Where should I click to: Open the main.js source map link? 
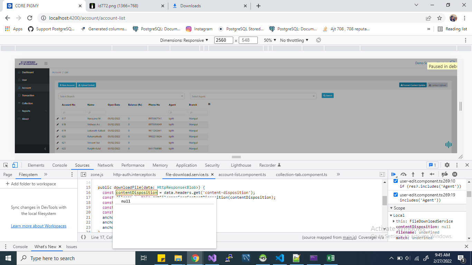coord(349,237)
